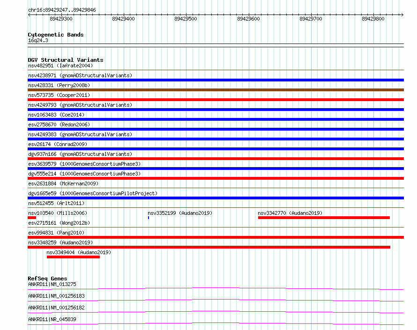Select the Cytogenetic Bands track heading
The width and height of the screenshot is (417, 330).
click(56, 35)
